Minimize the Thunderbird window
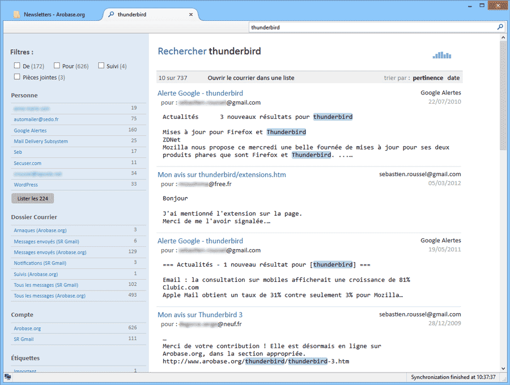Image resolution: width=510 pixels, height=385 pixels. [470, 6]
